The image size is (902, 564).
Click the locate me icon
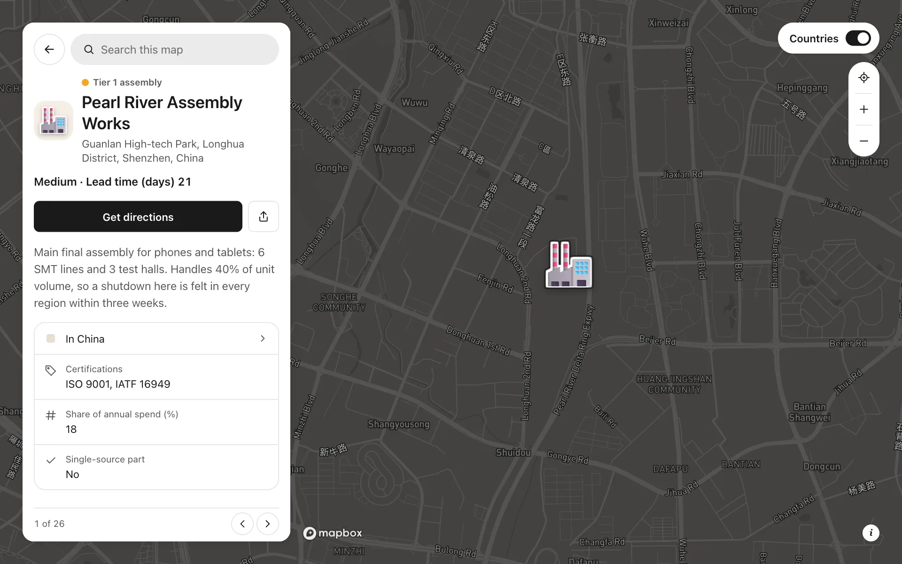pyautogui.click(x=864, y=78)
